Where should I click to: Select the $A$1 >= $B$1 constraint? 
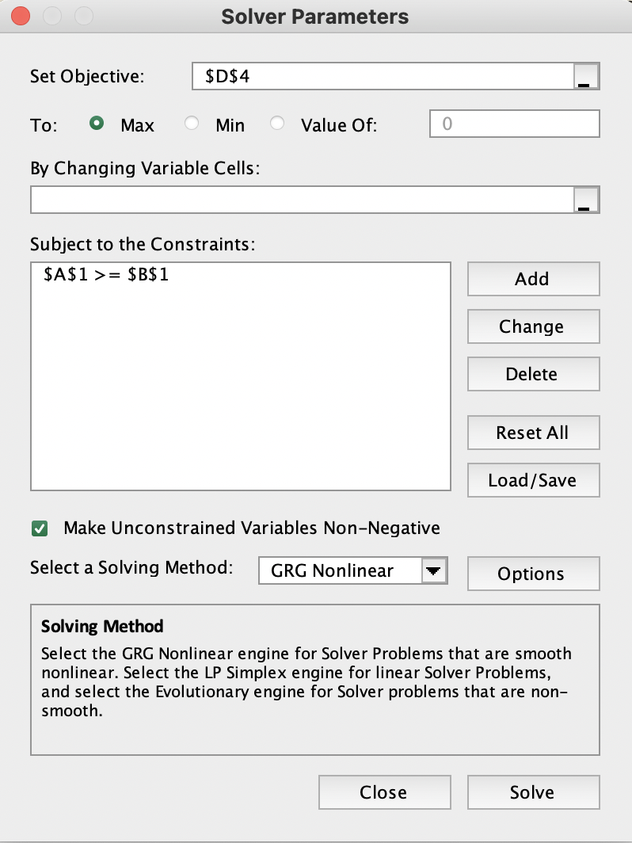coord(107,277)
